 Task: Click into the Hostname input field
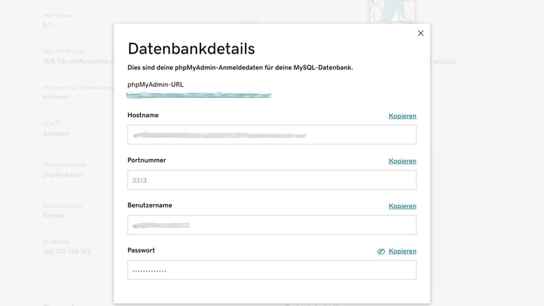[271, 135]
